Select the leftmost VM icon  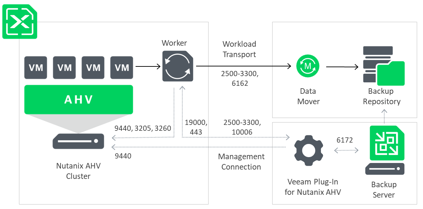(x=36, y=67)
